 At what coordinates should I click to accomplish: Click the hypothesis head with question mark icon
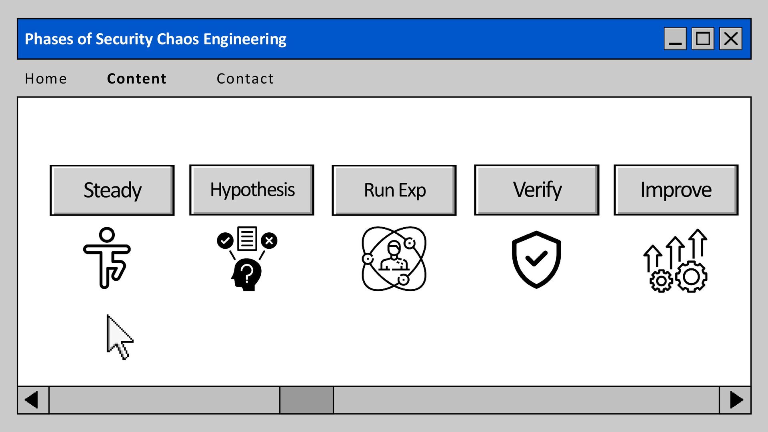pyautogui.click(x=247, y=259)
